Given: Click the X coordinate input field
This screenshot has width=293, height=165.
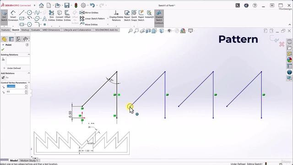Looking at the screenshot, I should (x=15, y=86).
